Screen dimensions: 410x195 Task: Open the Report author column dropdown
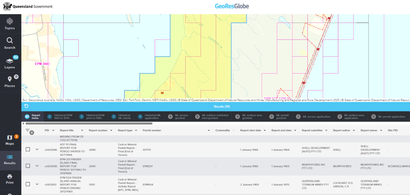354,130
